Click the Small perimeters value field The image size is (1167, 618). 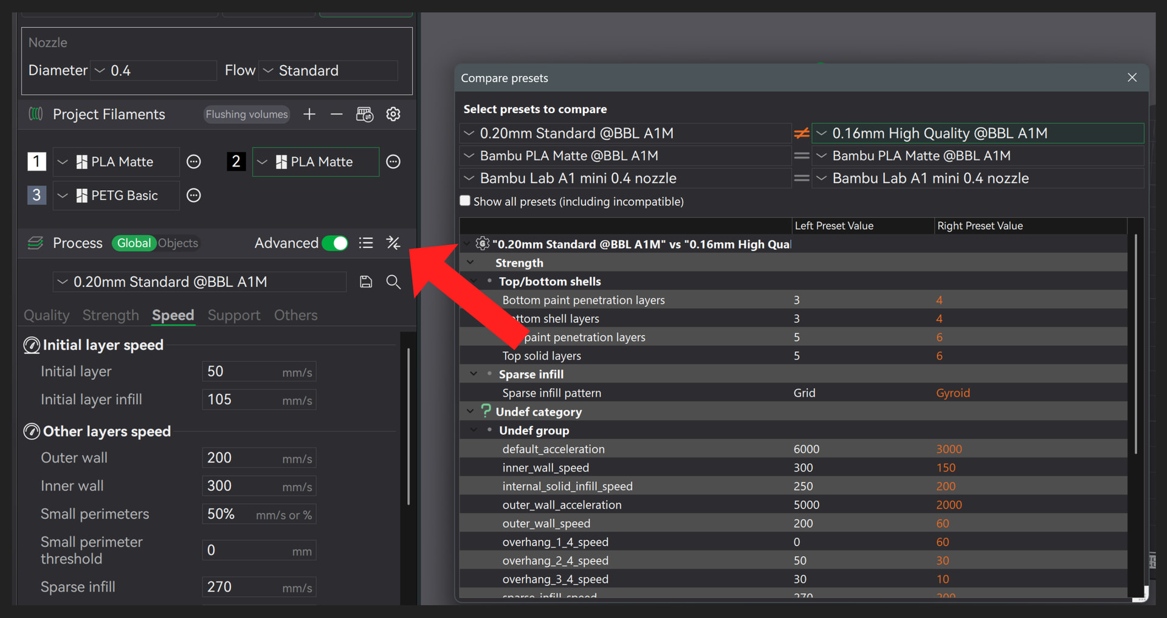pyautogui.click(x=259, y=513)
